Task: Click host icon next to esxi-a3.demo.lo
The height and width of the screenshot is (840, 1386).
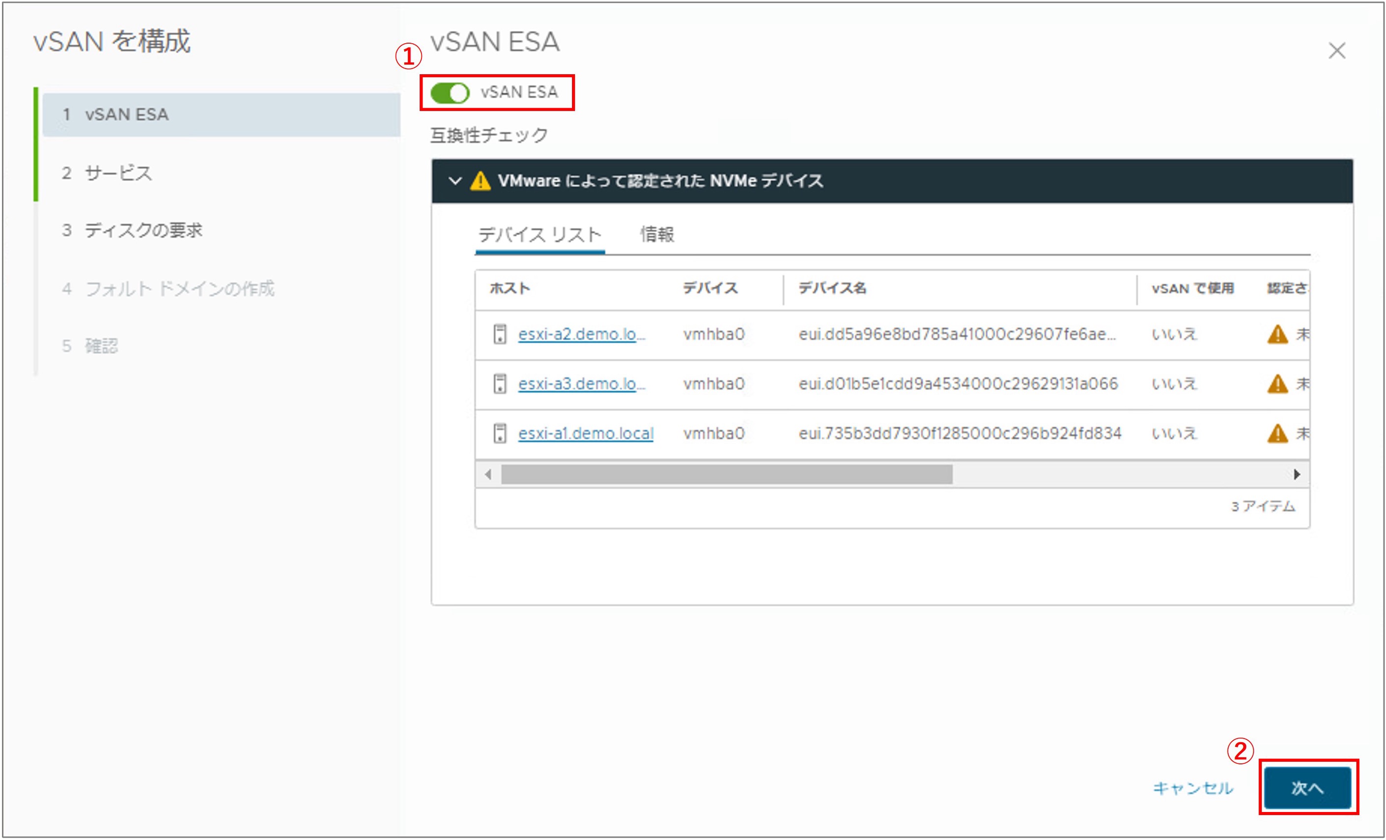Action: tap(500, 383)
